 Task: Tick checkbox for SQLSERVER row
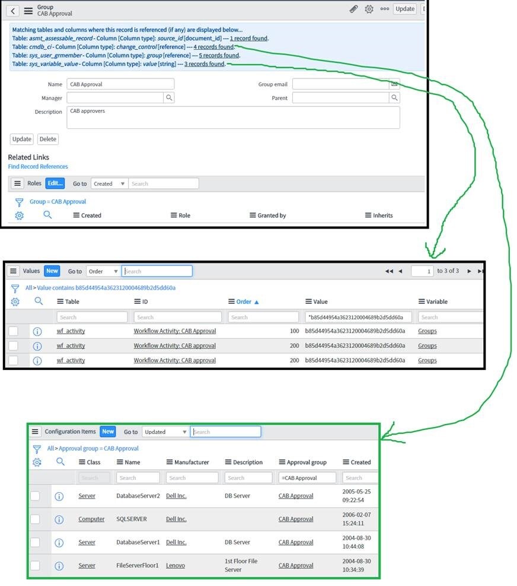tap(35, 519)
